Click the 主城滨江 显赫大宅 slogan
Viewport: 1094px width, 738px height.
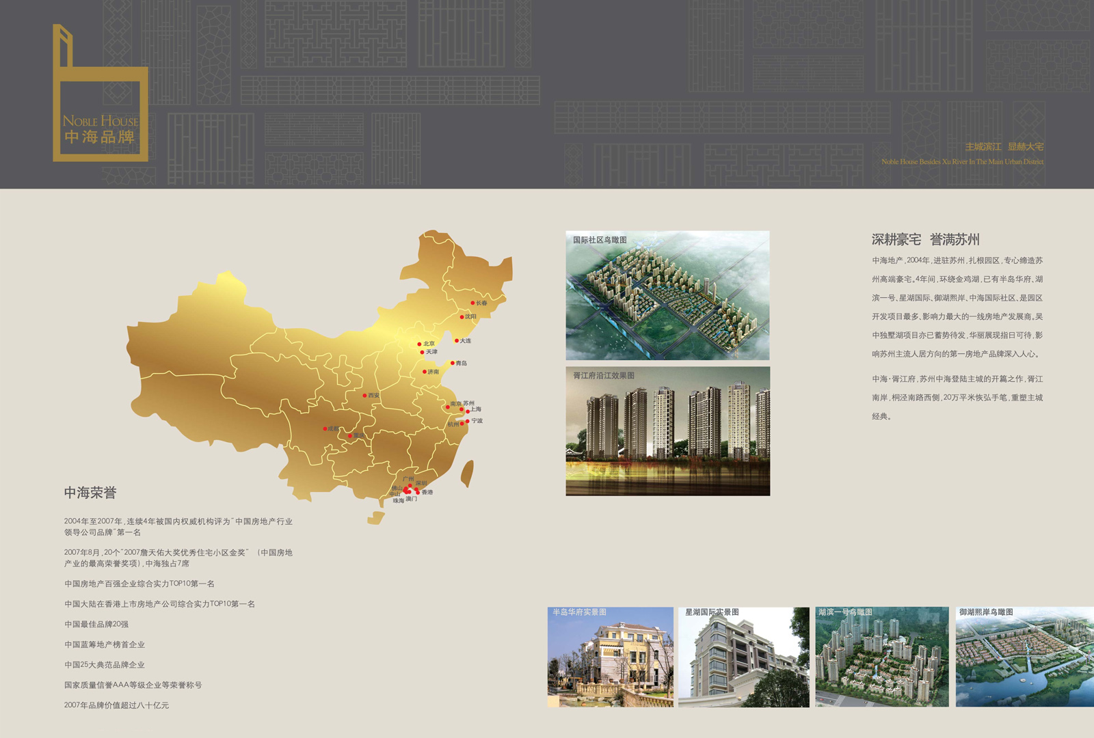[x=1004, y=147]
